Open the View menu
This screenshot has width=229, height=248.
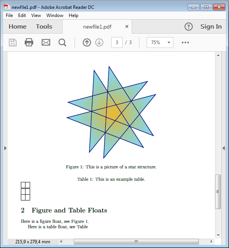36,15
